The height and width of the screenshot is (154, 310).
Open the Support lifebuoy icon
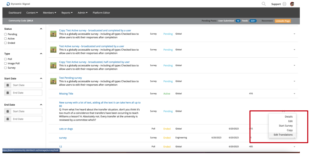point(284,4)
